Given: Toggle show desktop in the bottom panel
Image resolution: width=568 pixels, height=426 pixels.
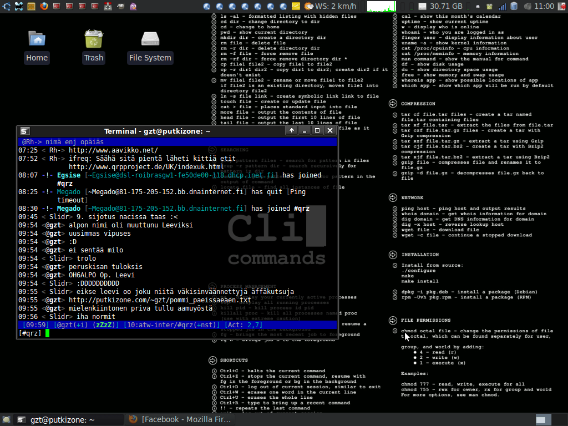Looking at the screenshot, I should pos(7,420).
